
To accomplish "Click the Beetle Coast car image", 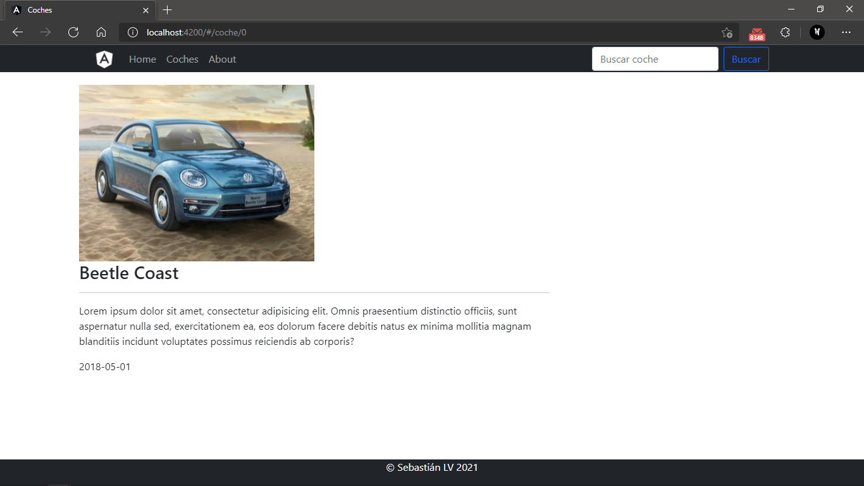I will 197,173.
